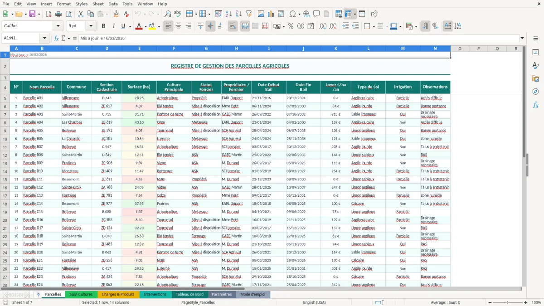Select row header 10
Screen dimensions: 544x306
click(x=5, y=138)
